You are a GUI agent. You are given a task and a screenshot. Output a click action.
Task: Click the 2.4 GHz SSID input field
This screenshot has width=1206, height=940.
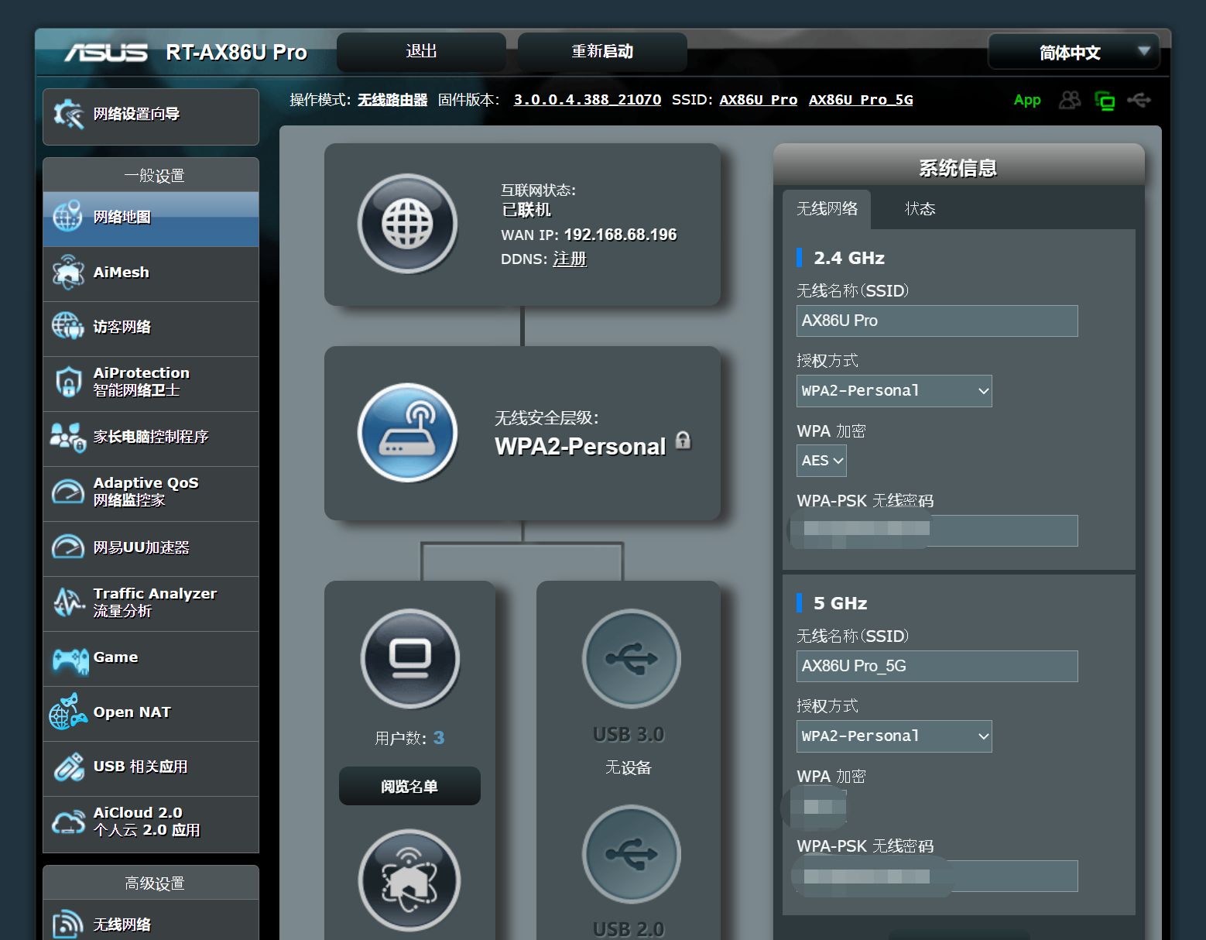click(x=937, y=321)
